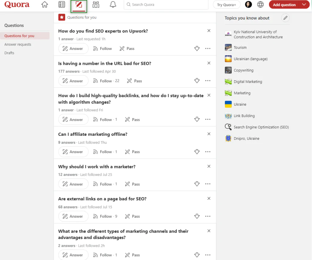
Task: Edit topics you know about pencil icon
Action: pyautogui.click(x=285, y=18)
